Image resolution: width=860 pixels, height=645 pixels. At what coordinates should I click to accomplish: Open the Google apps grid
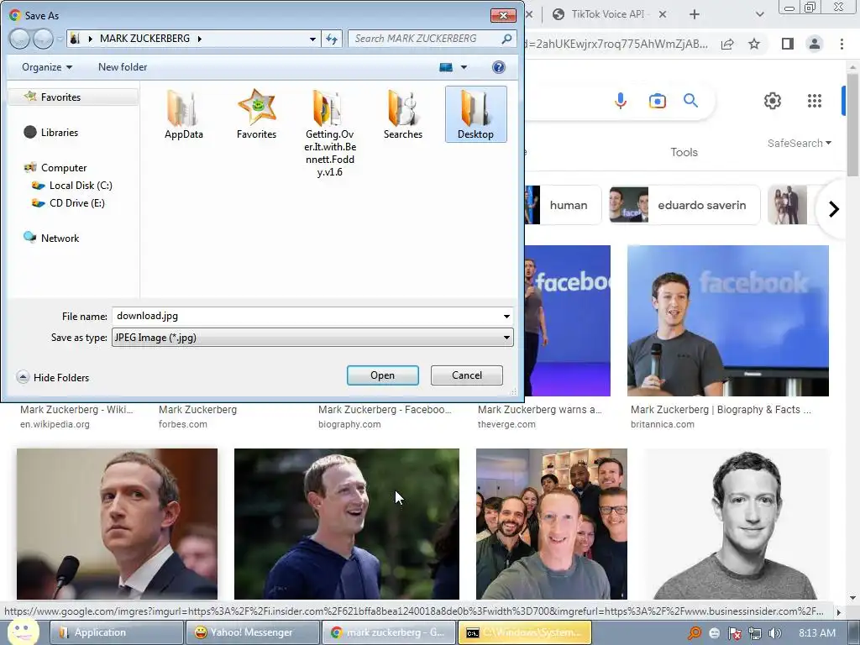click(x=815, y=101)
